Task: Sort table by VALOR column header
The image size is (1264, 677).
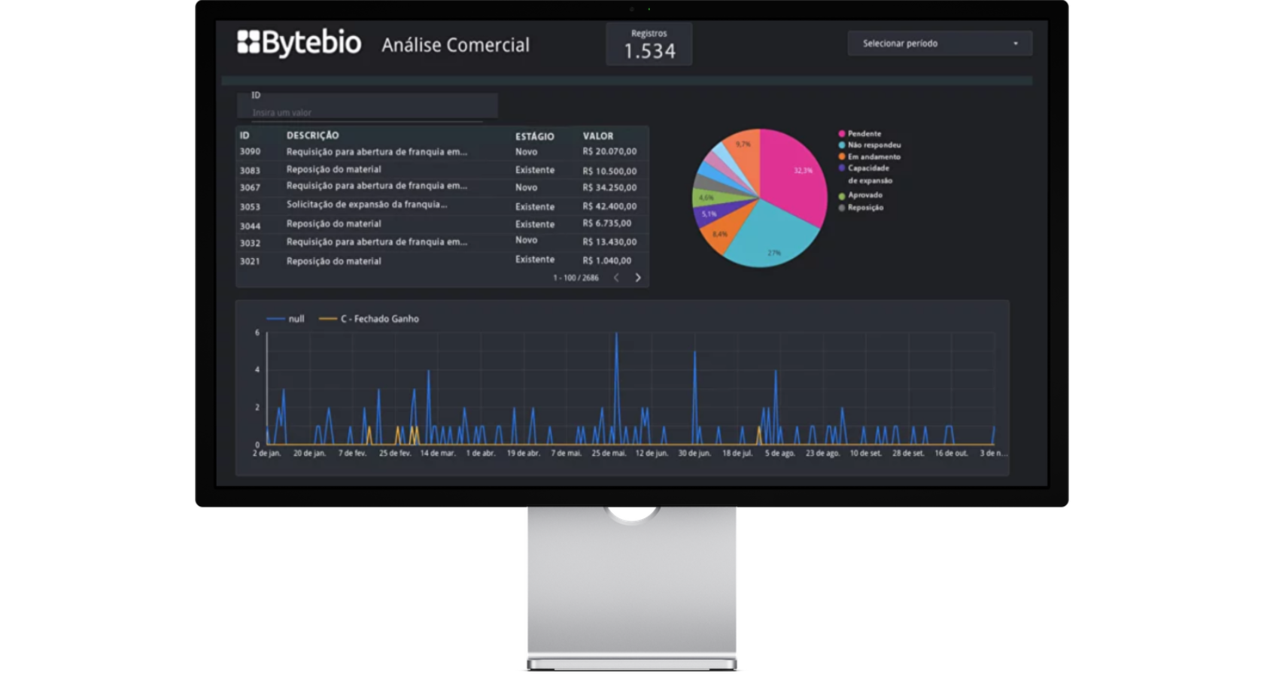Action: [597, 136]
